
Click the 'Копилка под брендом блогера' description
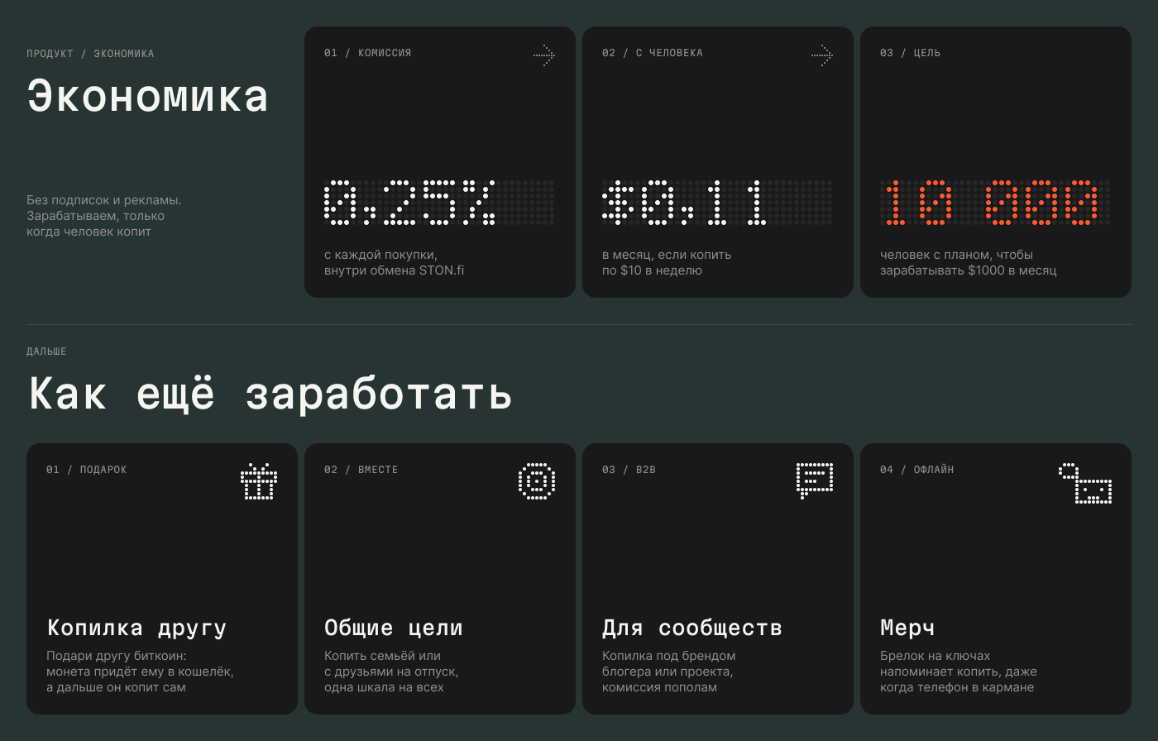click(x=669, y=672)
